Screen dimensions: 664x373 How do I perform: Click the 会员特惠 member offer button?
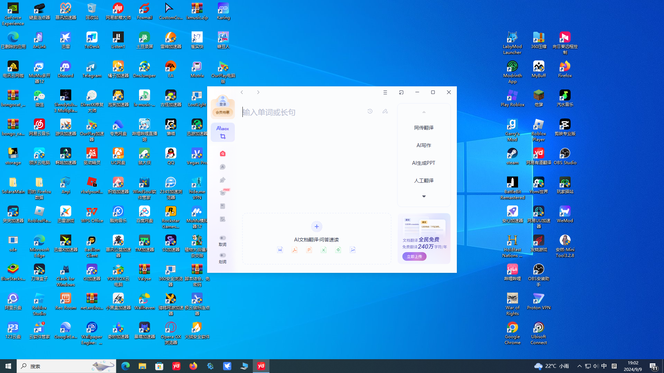click(x=223, y=112)
